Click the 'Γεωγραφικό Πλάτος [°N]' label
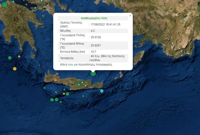Screen dimensions: 200x135 [x=72, y=37]
